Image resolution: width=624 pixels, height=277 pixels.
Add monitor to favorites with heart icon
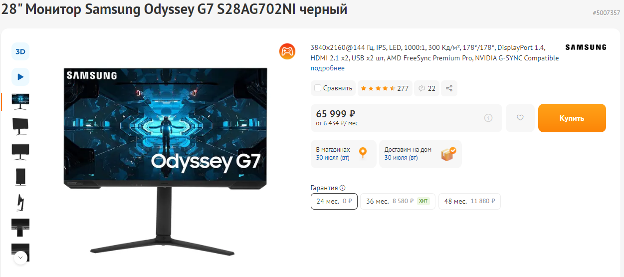[520, 118]
